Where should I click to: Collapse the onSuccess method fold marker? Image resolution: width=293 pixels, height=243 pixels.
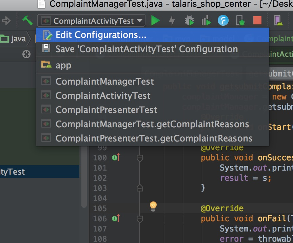(x=140, y=158)
